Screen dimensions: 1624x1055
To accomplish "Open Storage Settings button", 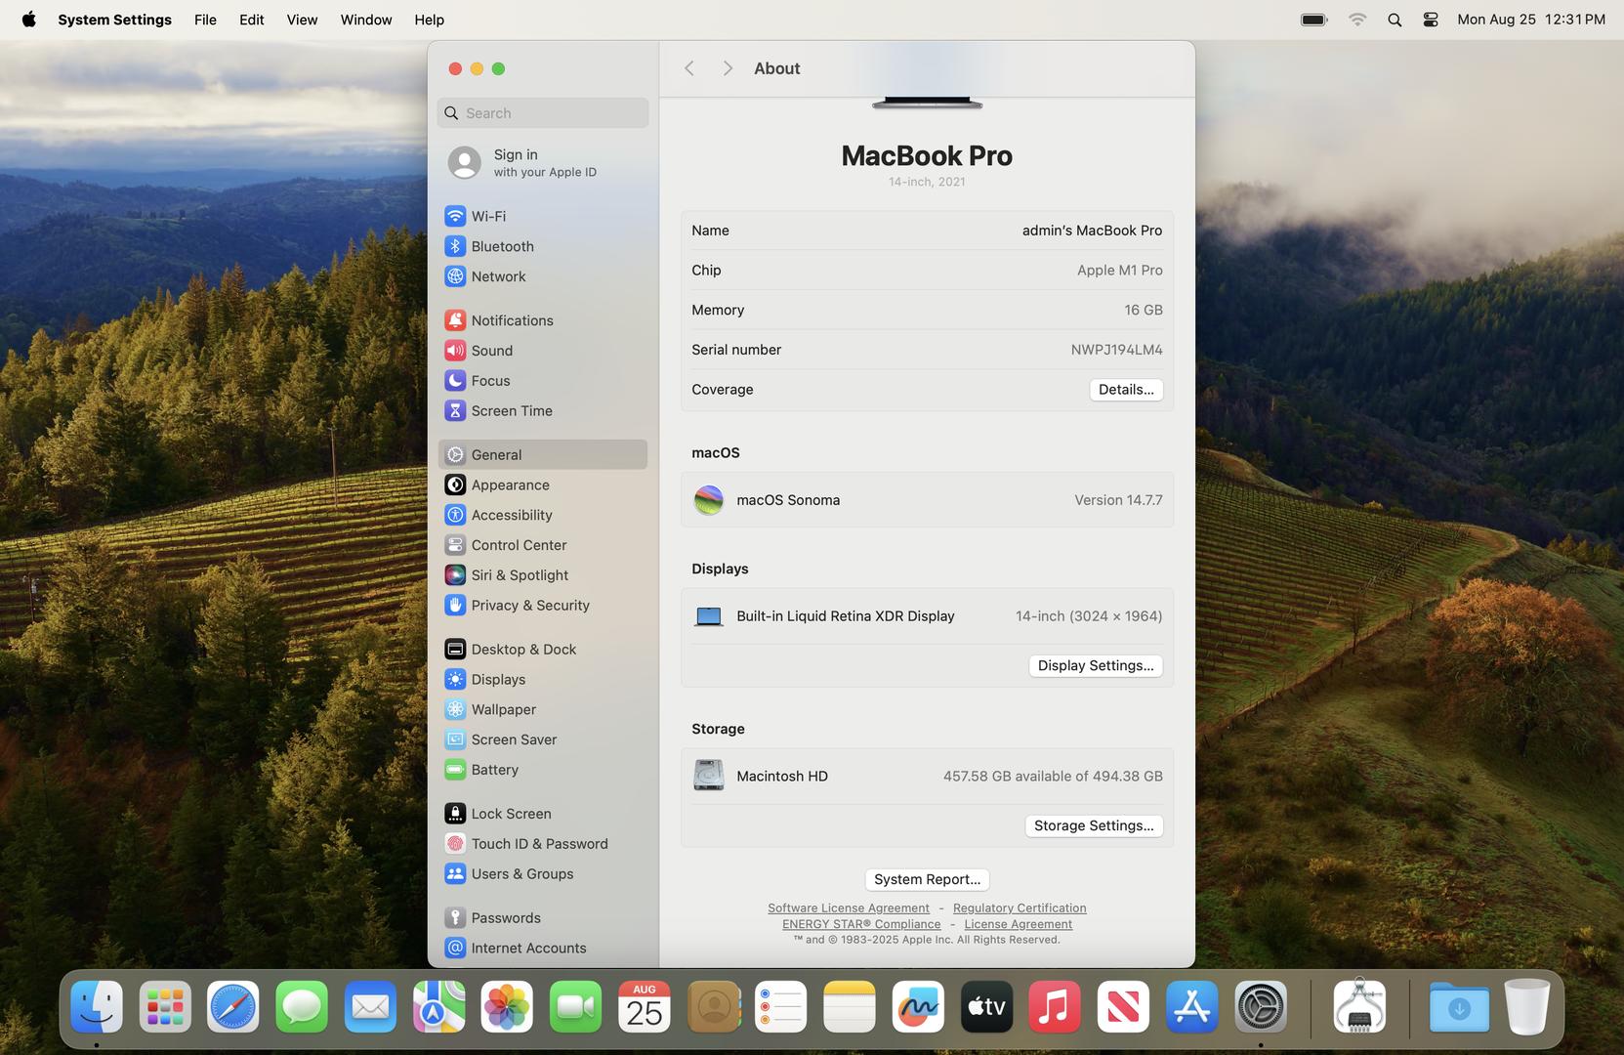I will (1094, 826).
